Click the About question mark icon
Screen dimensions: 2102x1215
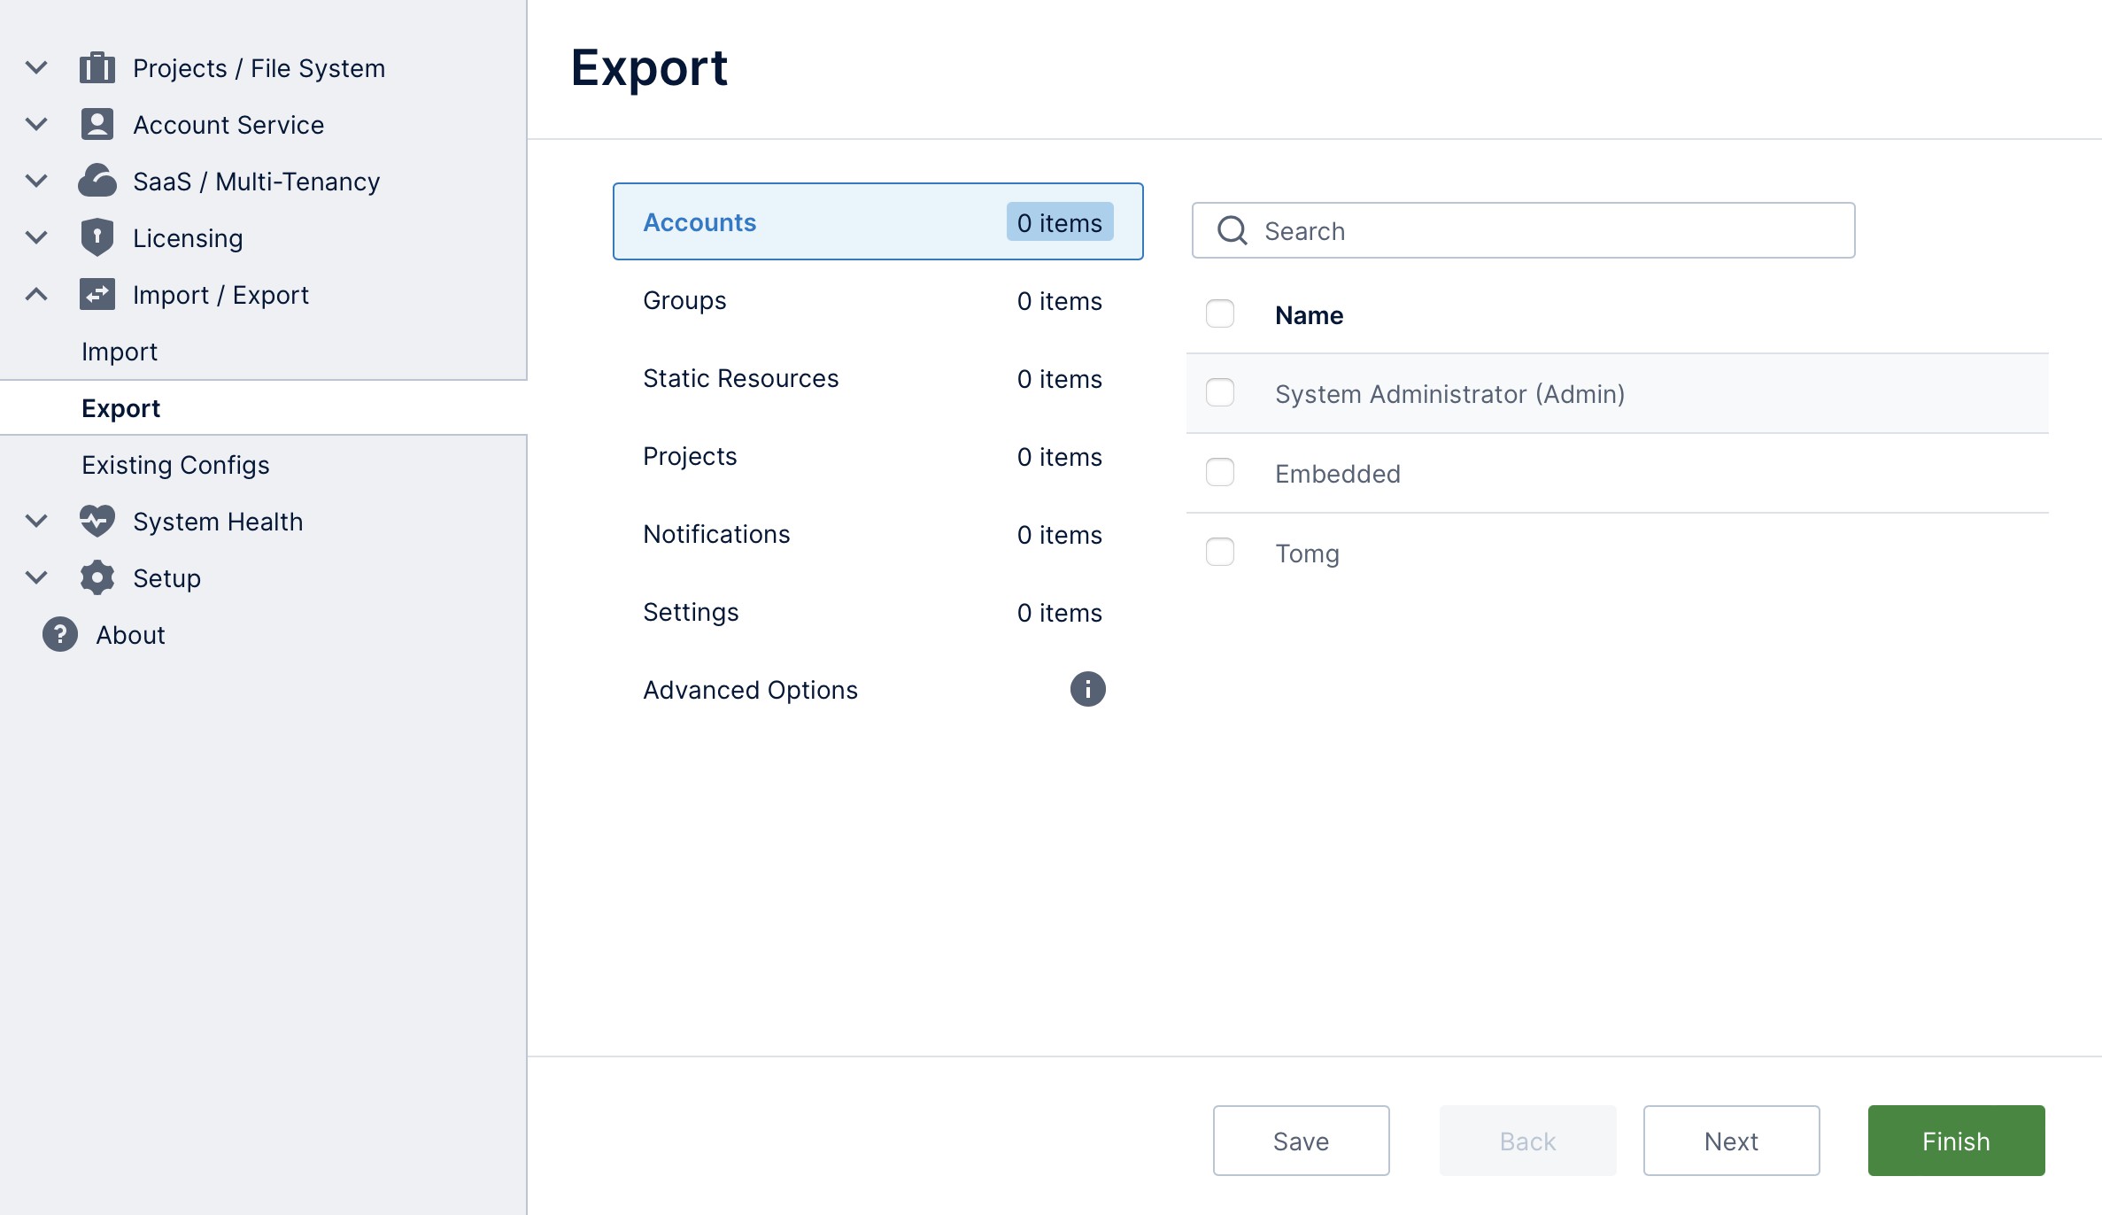60,634
